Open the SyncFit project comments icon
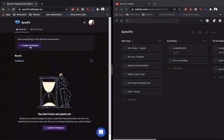The height and width of the screenshot is (140, 224). 193,33
